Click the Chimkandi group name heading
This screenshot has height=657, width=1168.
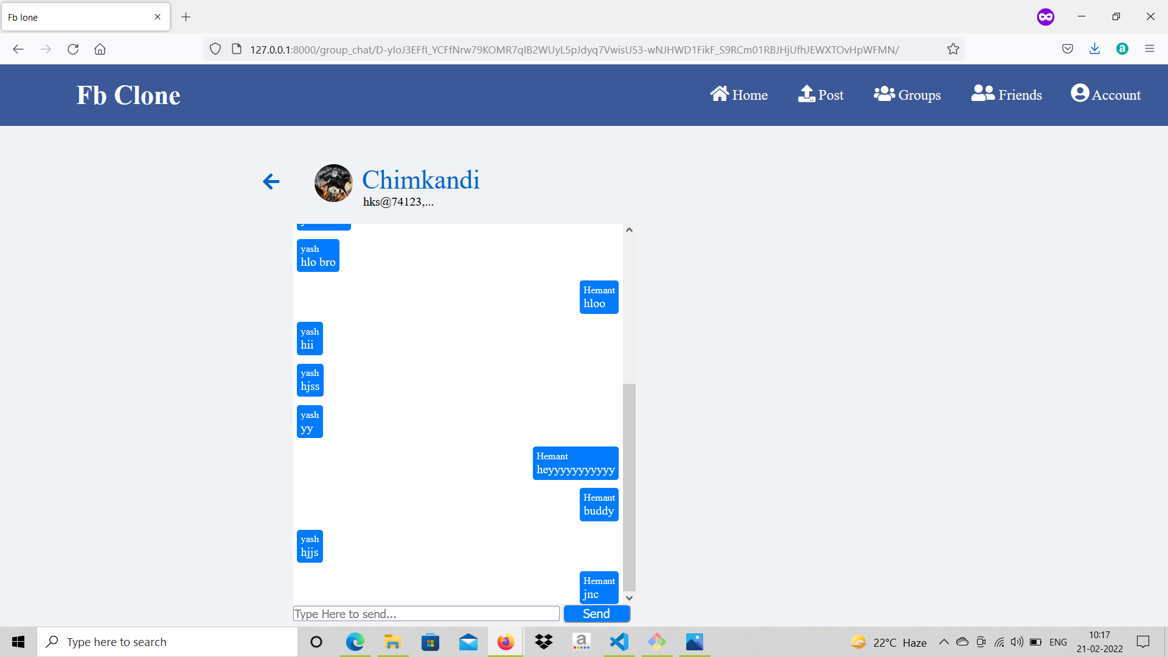421,180
